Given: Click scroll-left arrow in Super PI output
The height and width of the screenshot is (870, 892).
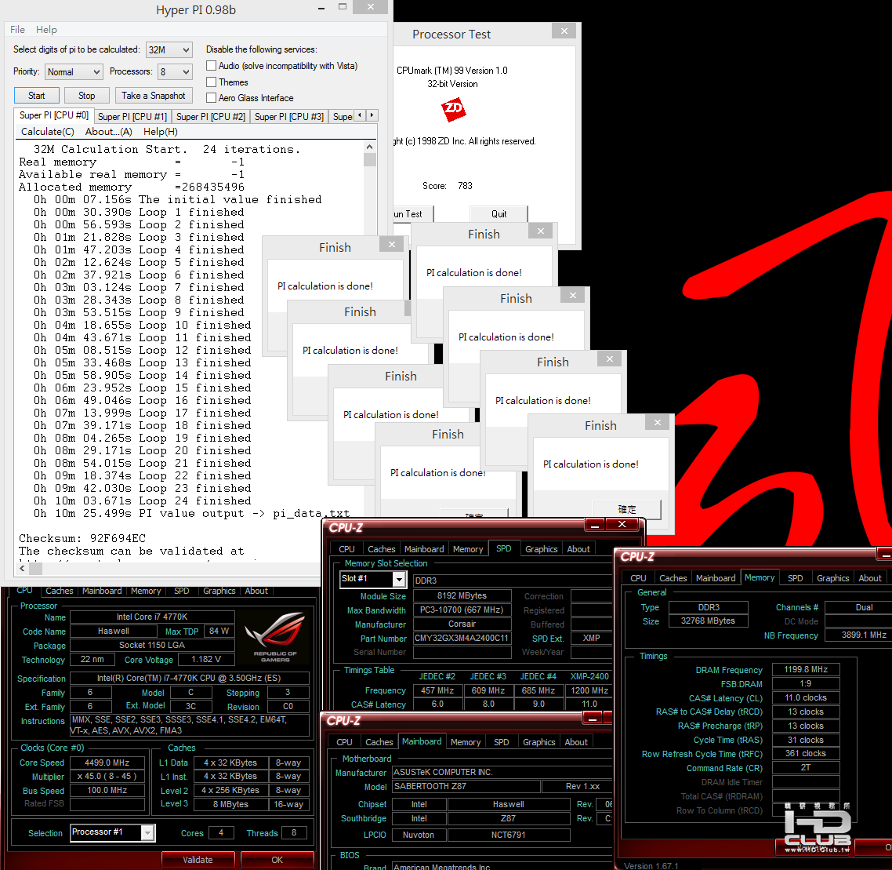Looking at the screenshot, I should pyautogui.click(x=22, y=568).
